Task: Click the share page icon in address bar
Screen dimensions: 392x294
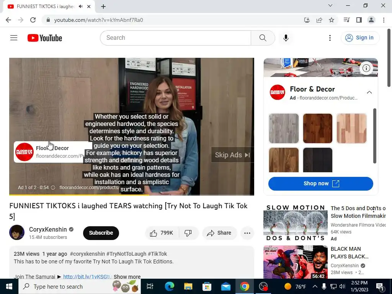Action: click(x=319, y=20)
